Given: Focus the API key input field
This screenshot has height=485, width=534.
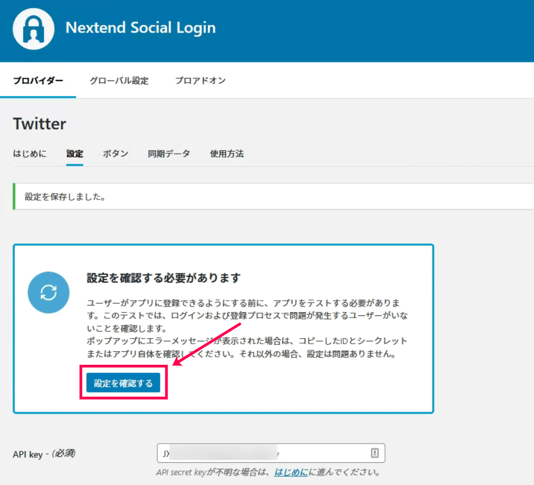Looking at the screenshot, I should point(261,453).
